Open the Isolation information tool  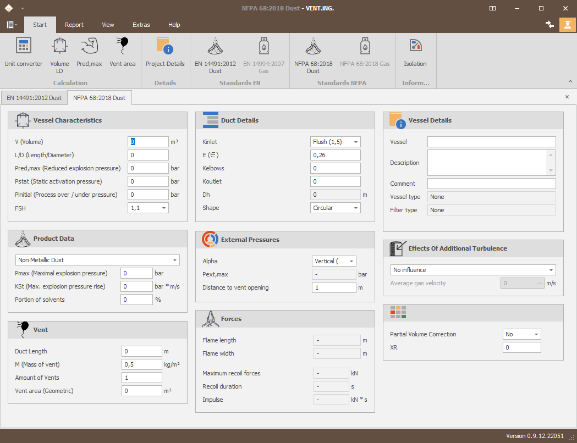[x=415, y=52]
